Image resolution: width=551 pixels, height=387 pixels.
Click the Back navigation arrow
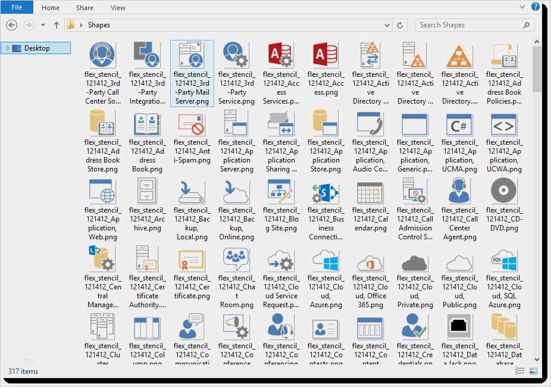[12, 25]
